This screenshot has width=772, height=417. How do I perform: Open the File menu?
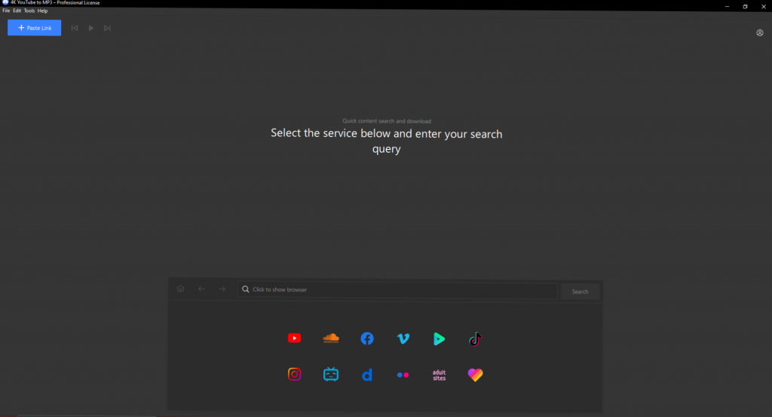coord(6,11)
